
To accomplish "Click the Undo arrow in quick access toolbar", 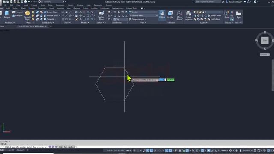I will [x=29, y=2].
